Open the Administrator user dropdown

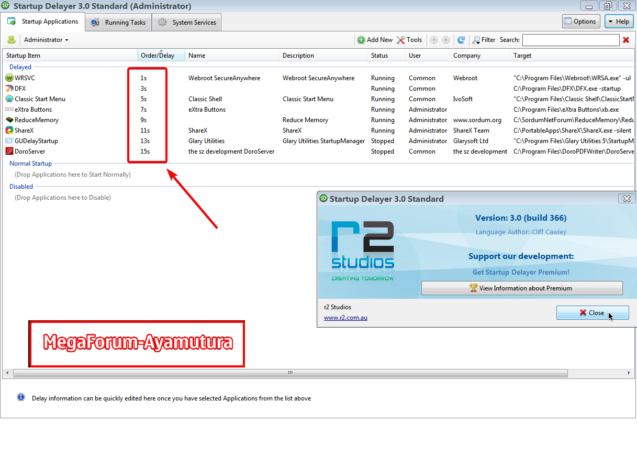[46, 40]
